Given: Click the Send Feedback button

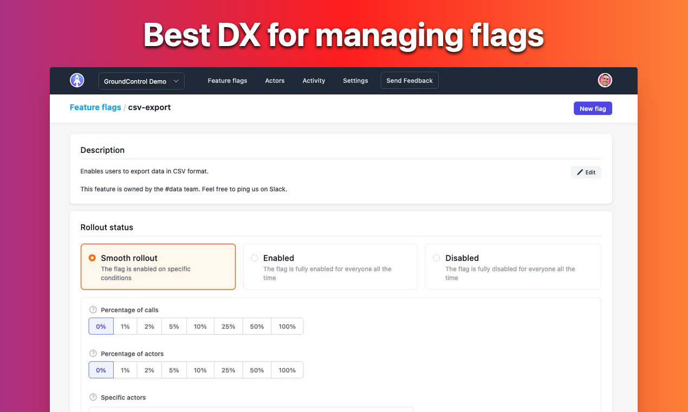Looking at the screenshot, I should [x=410, y=81].
